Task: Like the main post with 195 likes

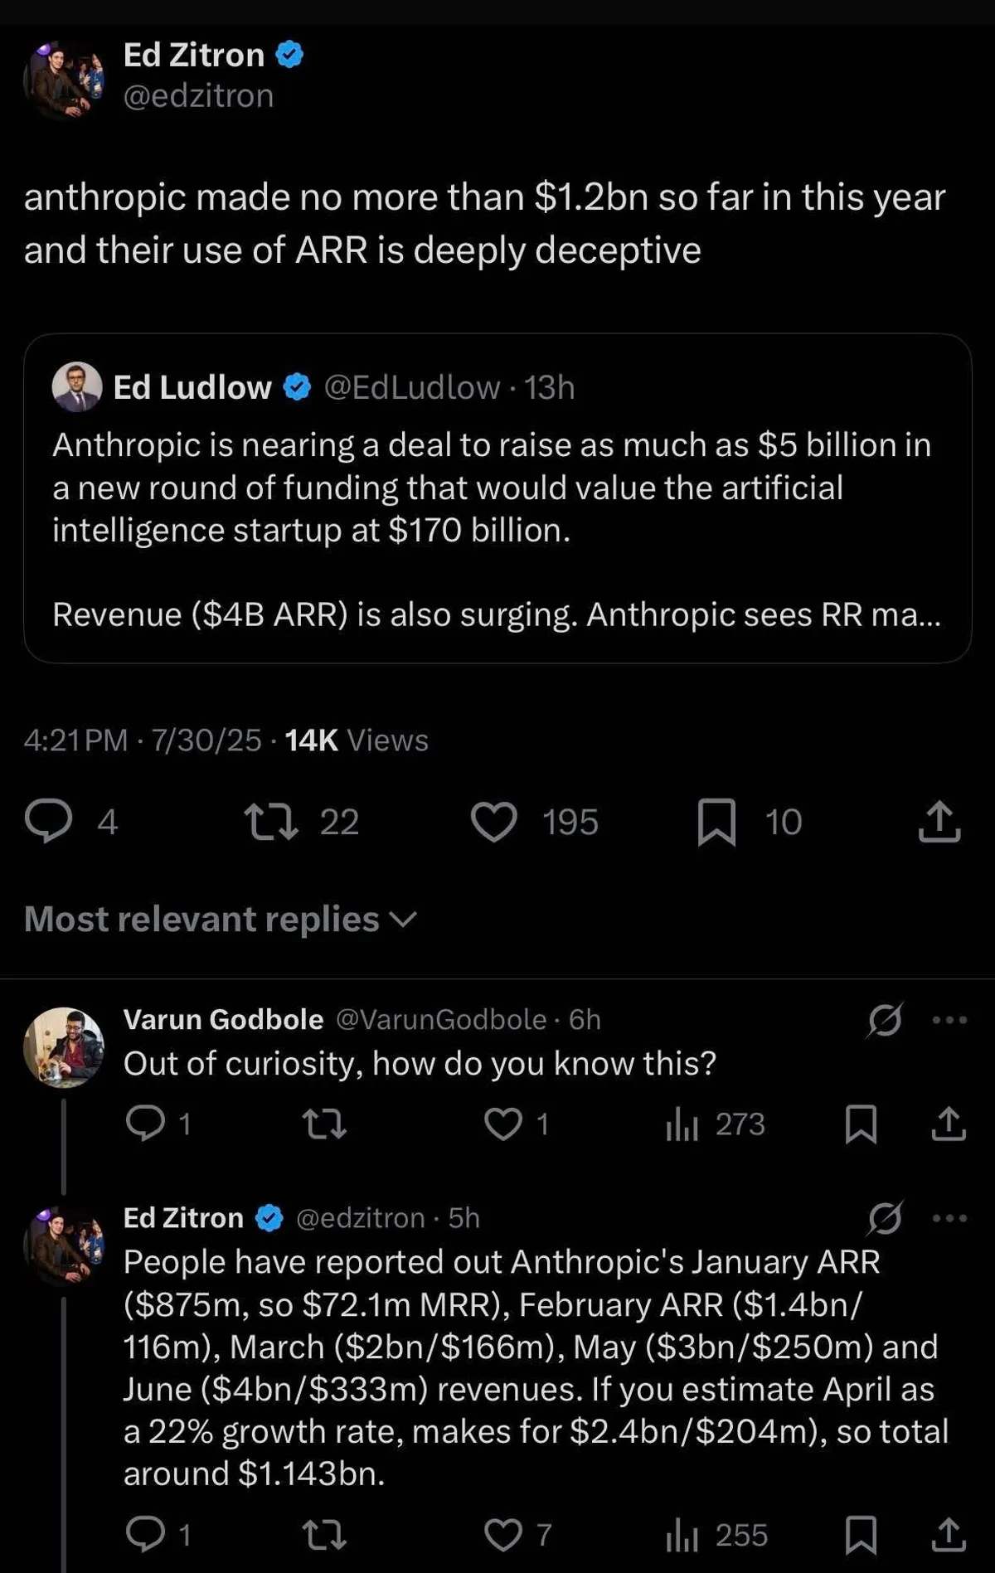Action: pyautogui.click(x=494, y=821)
